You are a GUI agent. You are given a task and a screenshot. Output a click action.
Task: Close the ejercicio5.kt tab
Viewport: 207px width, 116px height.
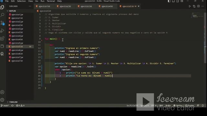point(139,6)
